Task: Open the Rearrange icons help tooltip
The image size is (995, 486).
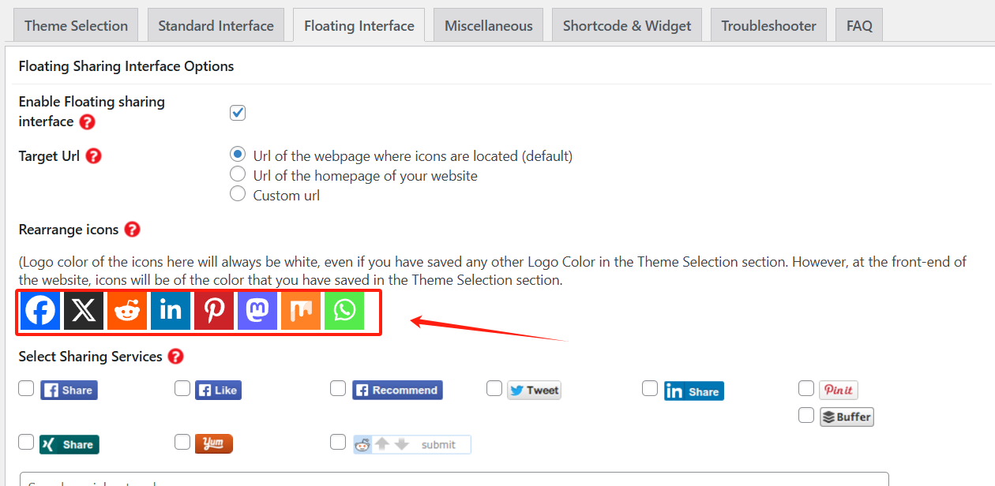Action: [132, 230]
